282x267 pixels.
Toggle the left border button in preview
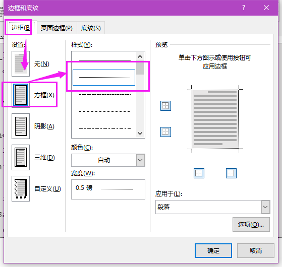(x=199, y=173)
